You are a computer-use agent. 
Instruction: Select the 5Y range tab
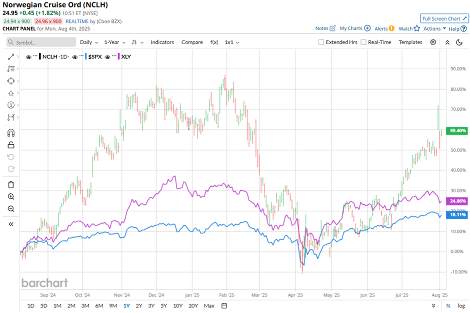click(163, 306)
